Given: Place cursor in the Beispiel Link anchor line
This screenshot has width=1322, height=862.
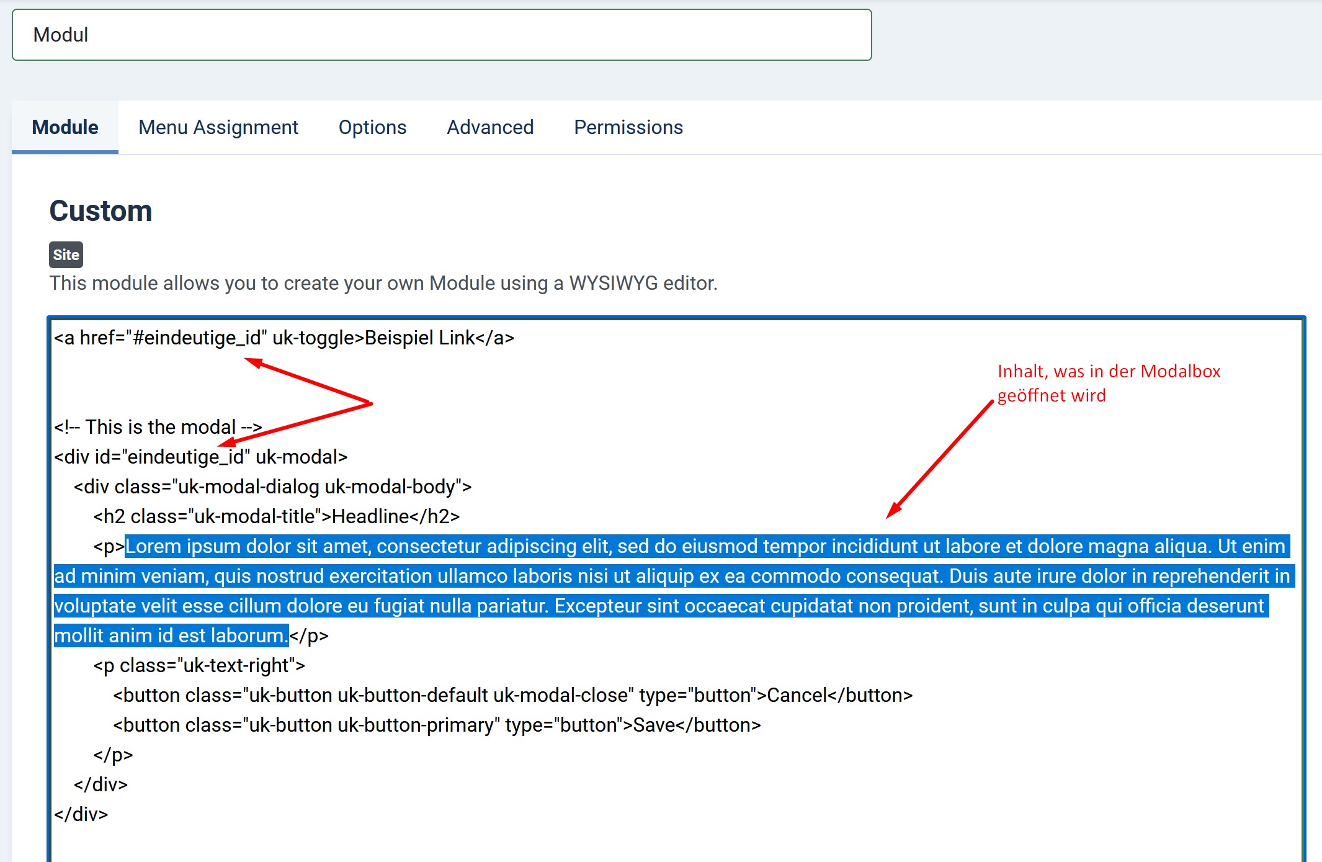Looking at the screenshot, I should (284, 338).
